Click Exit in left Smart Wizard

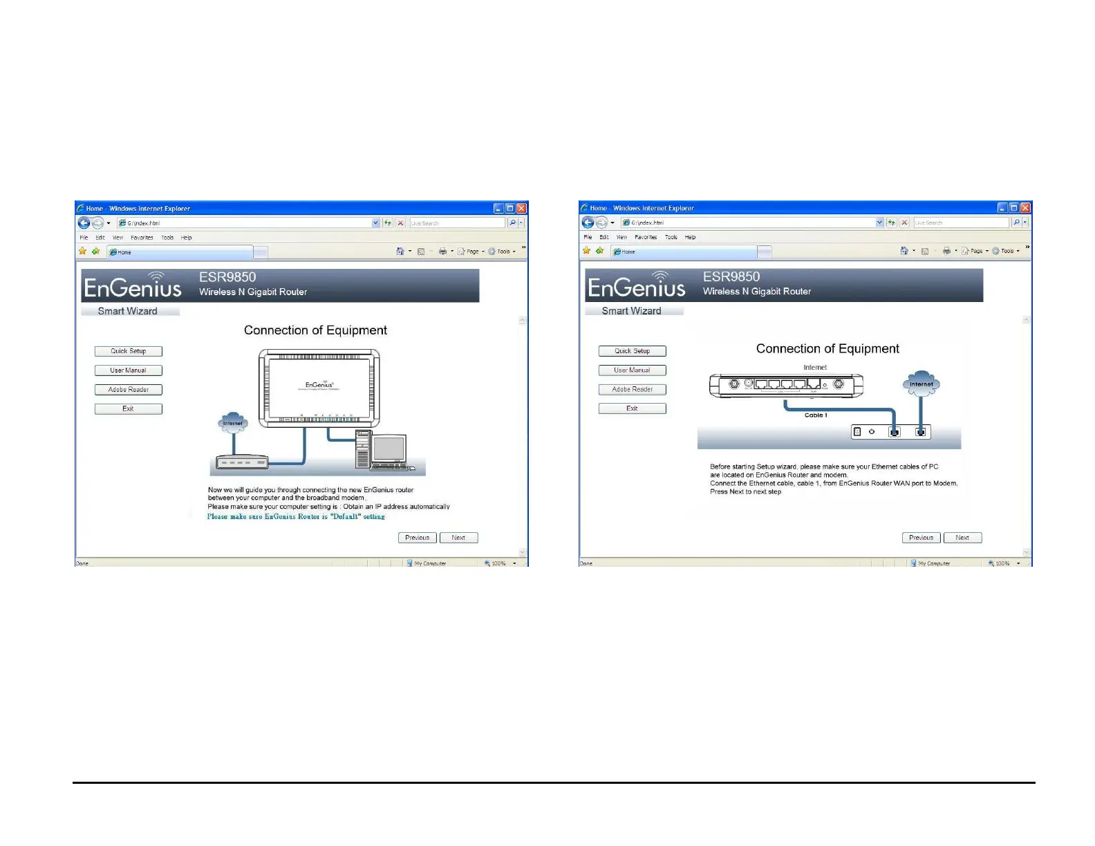point(129,409)
